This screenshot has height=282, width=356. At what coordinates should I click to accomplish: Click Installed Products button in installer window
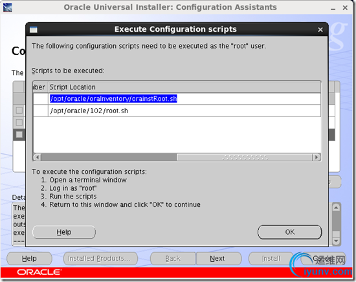pos(100,259)
